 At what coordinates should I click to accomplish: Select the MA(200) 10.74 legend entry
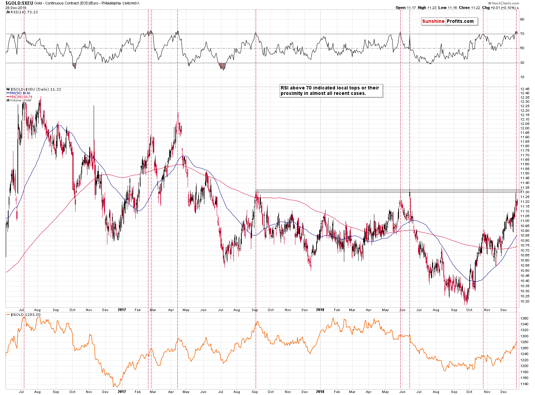[x=21, y=97]
